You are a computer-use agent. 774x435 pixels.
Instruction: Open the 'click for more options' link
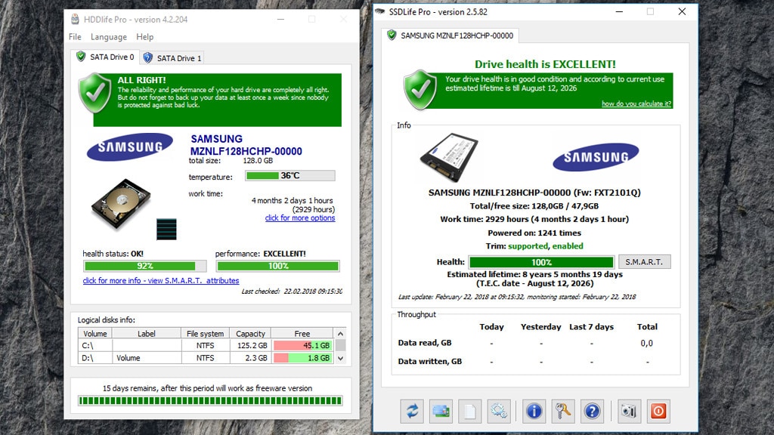click(300, 218)
